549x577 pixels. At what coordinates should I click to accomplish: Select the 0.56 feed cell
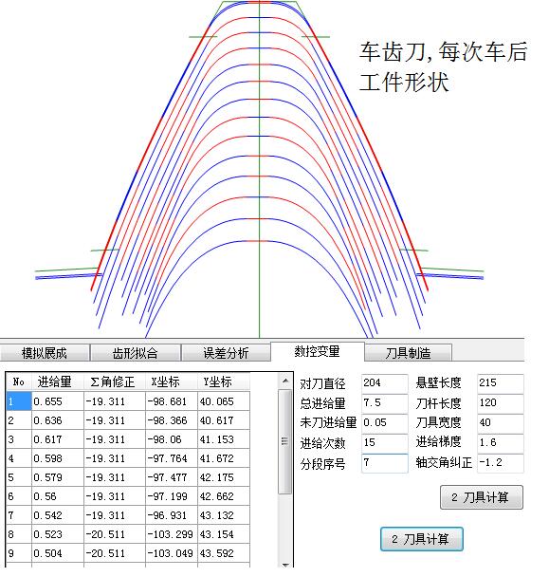click(58, 496)
